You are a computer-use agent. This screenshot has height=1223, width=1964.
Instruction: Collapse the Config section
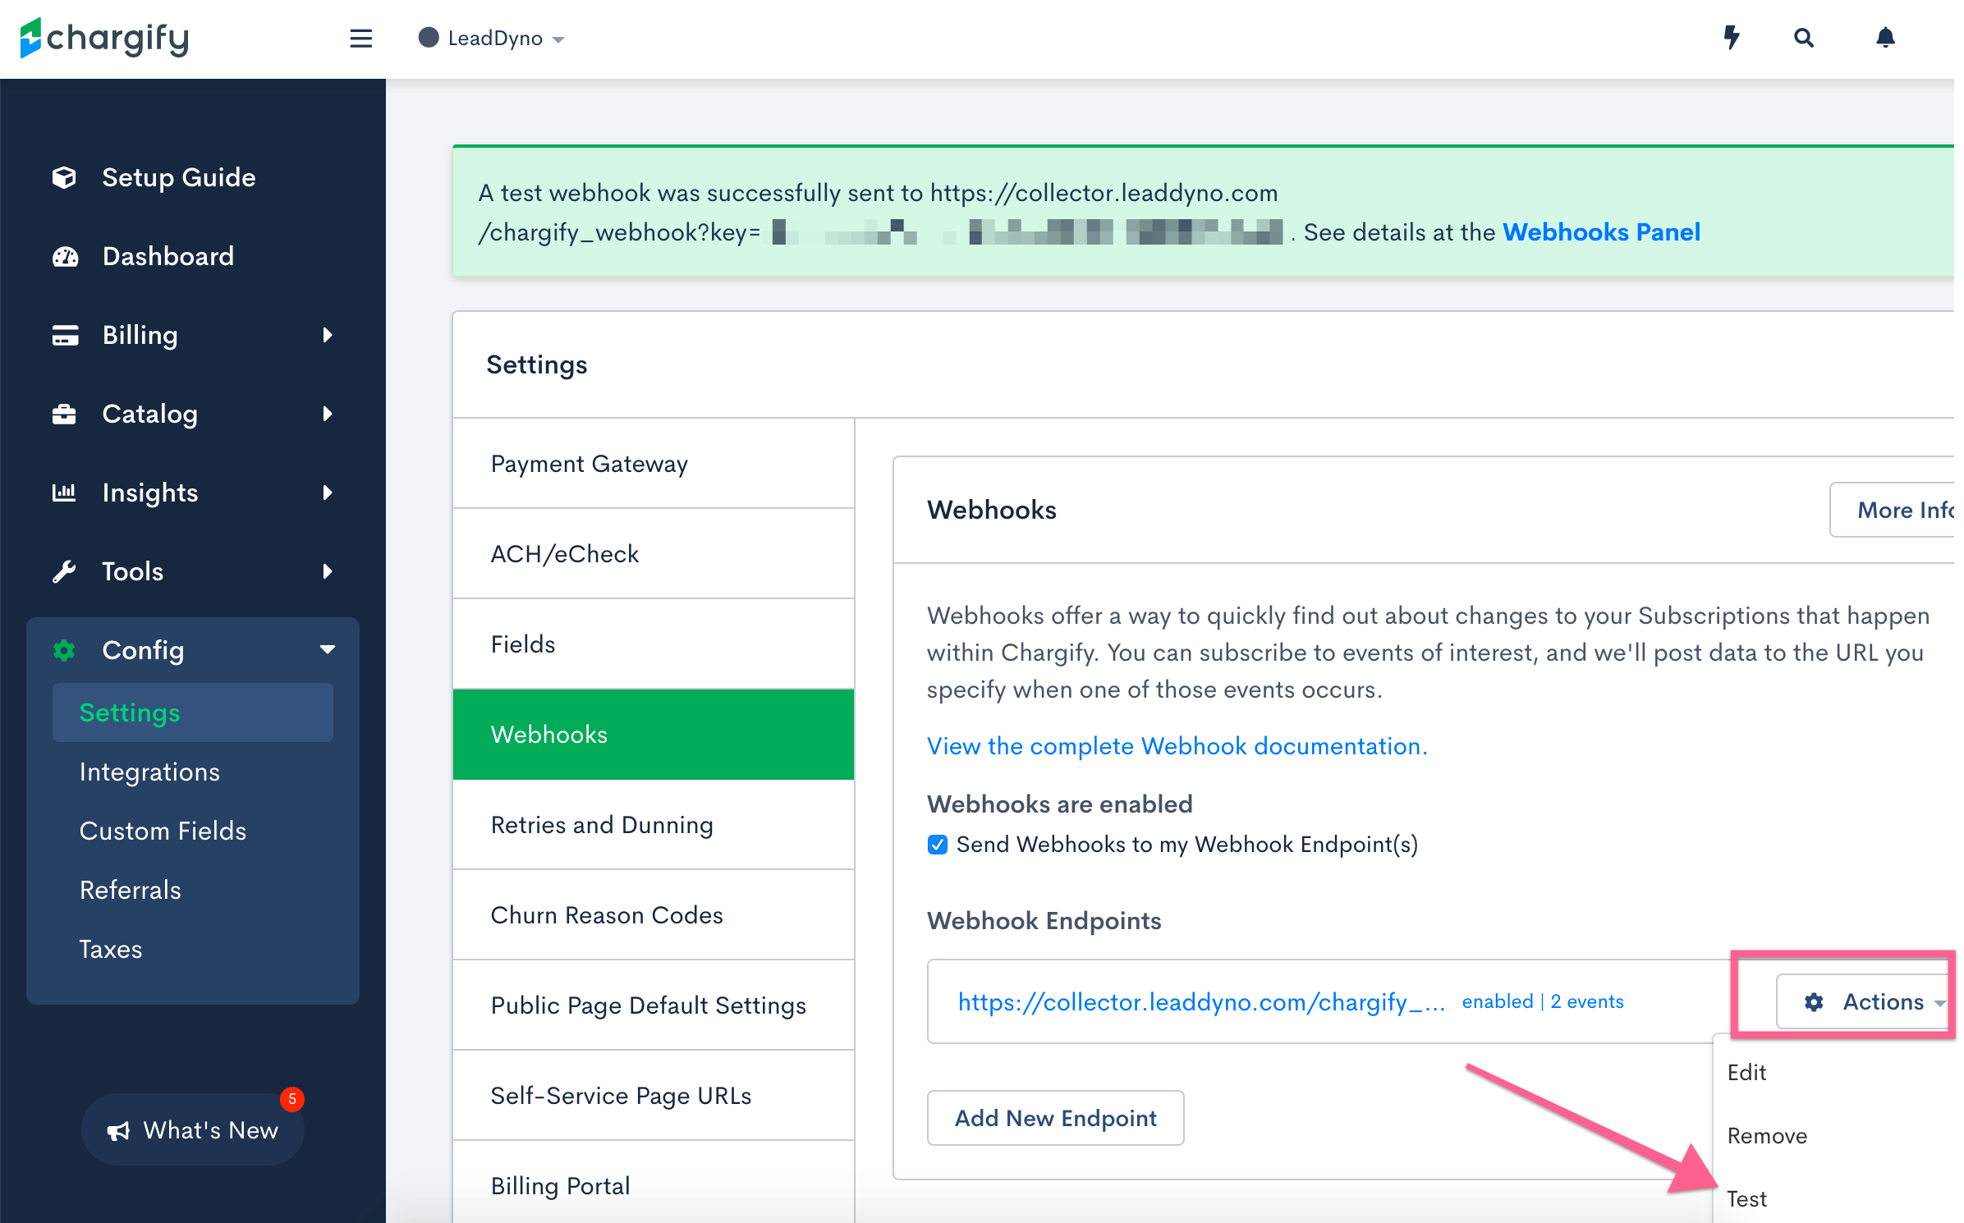point(328,649)
